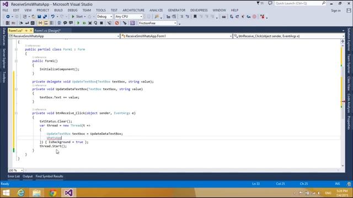Viewport: 353px width, 198px height.
Task: Open the BUILD menu
Action: [58, 10]
